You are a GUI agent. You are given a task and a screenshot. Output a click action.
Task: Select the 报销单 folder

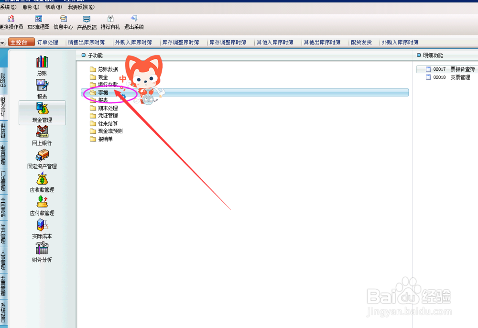point(101,139)
